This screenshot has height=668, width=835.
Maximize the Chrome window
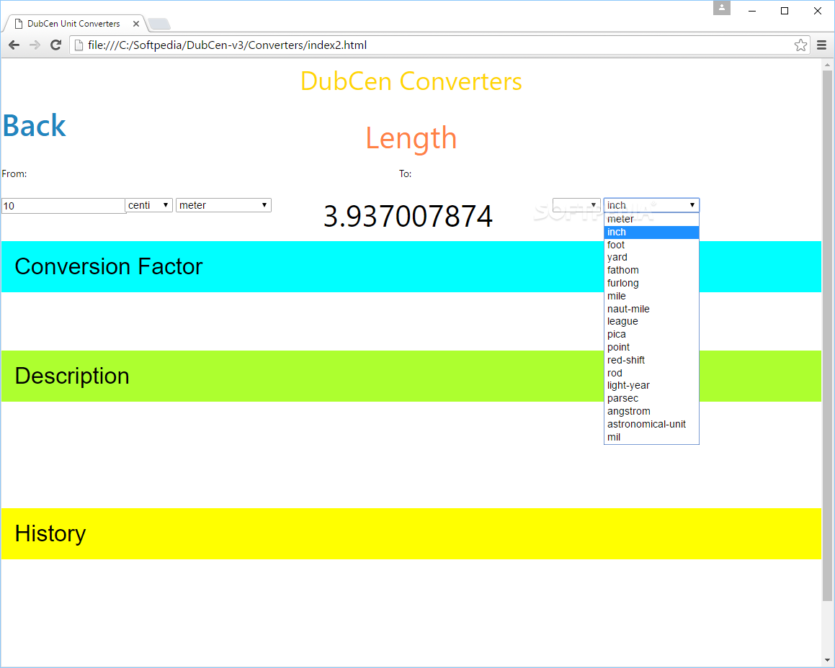[x=785, y=11]
